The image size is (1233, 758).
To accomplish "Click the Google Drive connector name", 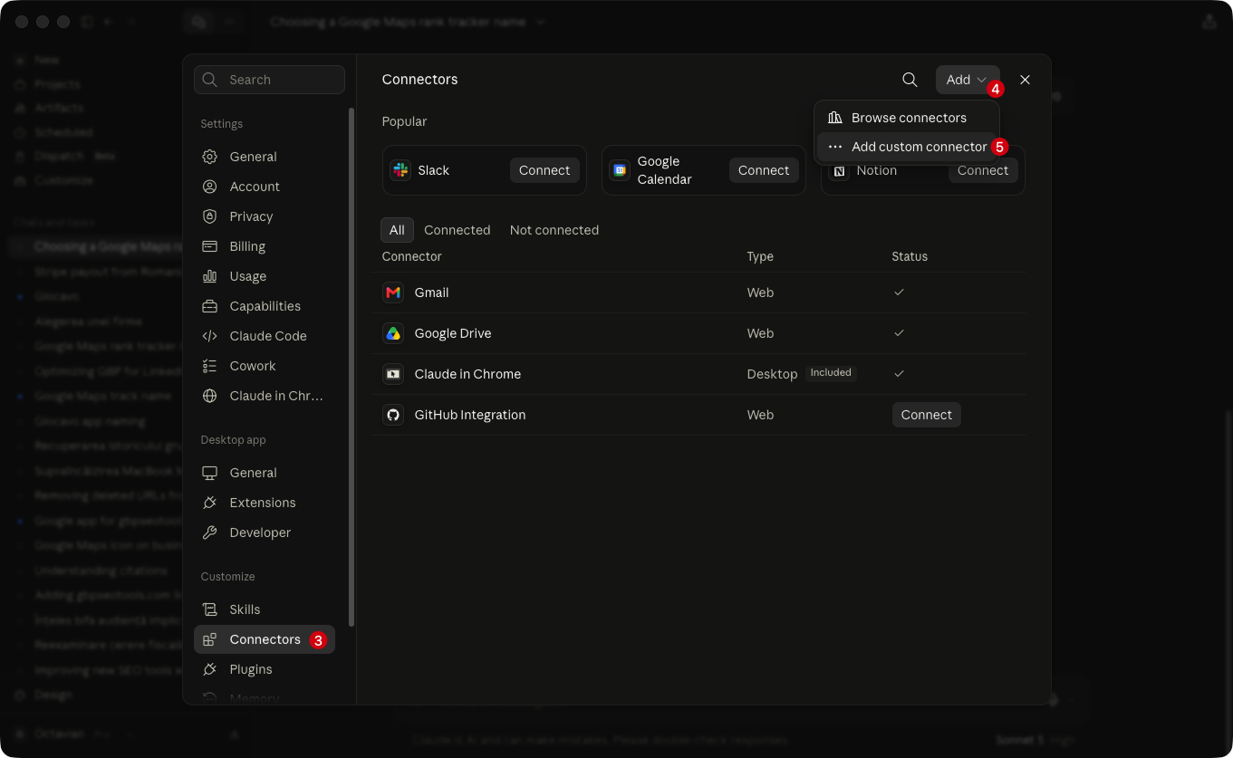I will [x=453, y=333].
